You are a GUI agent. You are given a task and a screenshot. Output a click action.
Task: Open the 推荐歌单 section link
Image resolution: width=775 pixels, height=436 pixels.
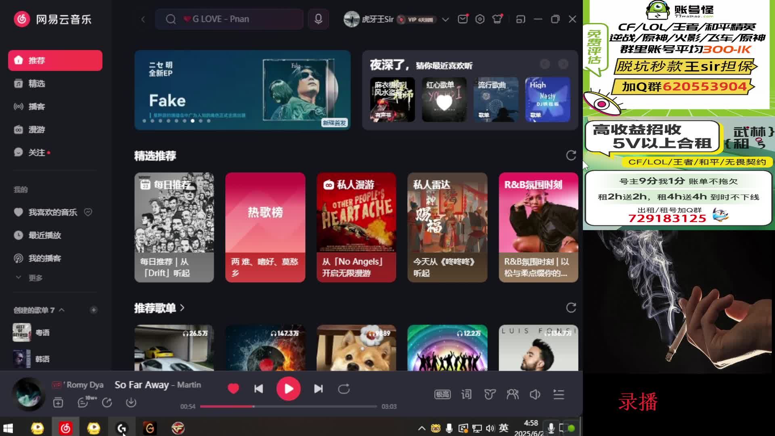(x=159, y=308)
